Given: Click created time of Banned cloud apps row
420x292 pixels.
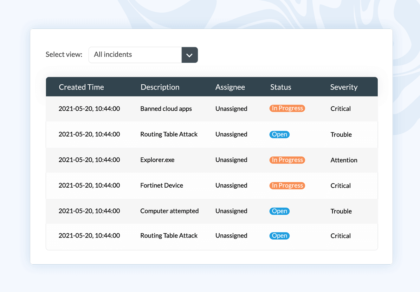Looking at the screenshot, I should (89, 109).
